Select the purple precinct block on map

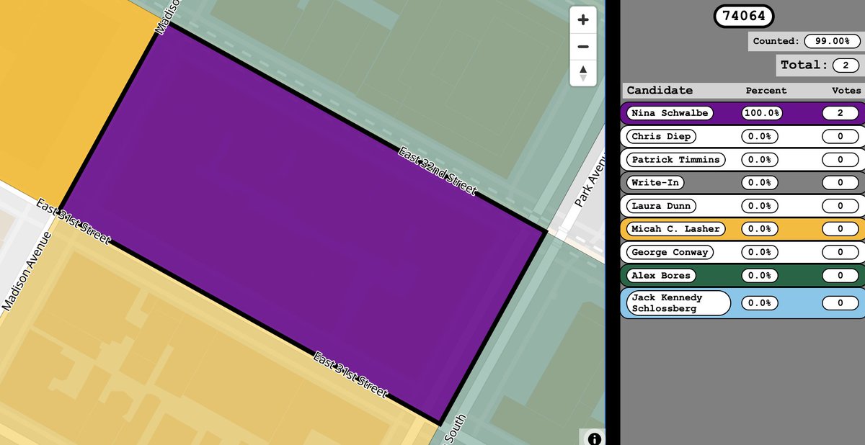tap(301, 223)
